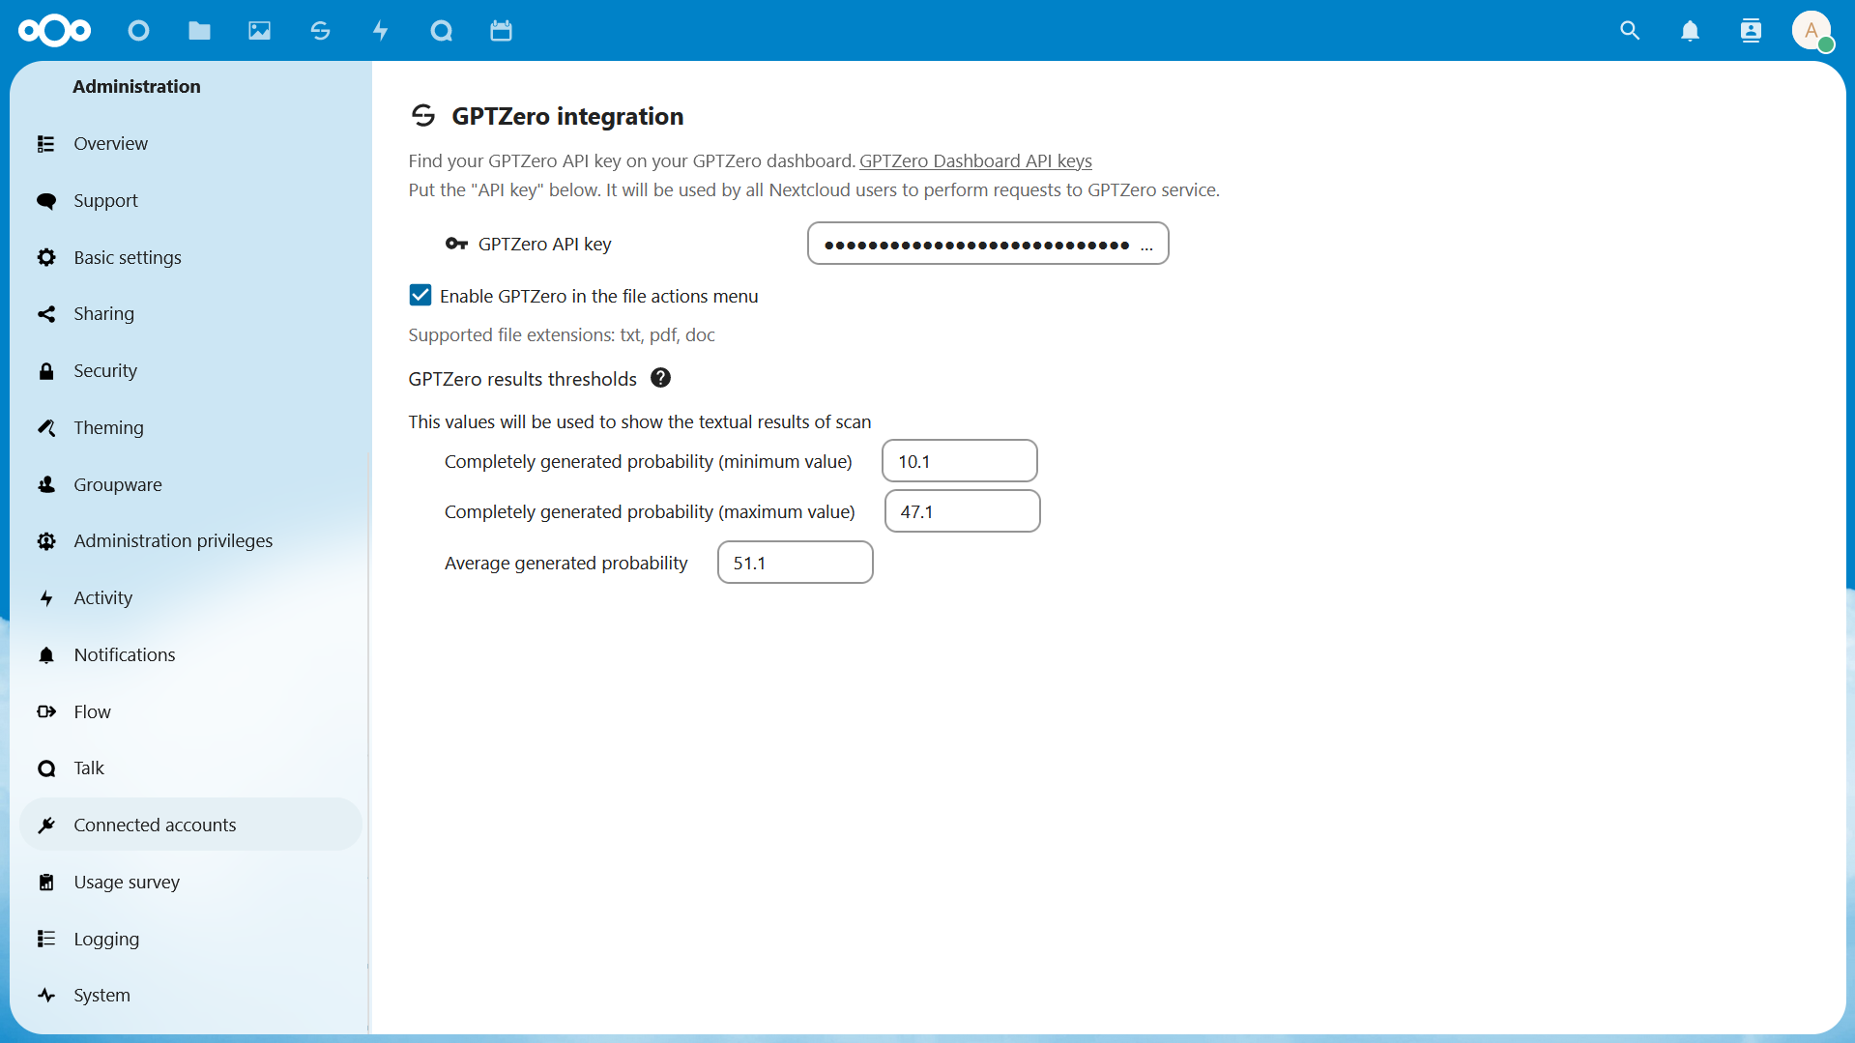Open Security settings

point(190,370)
